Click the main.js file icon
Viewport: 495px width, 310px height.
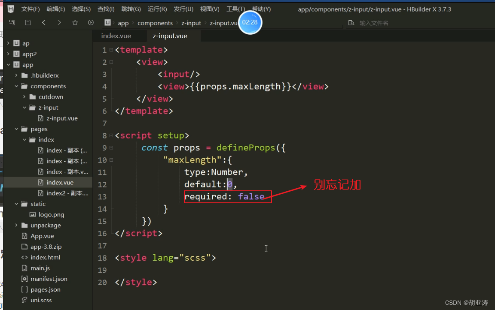click(x=24, y=268)
